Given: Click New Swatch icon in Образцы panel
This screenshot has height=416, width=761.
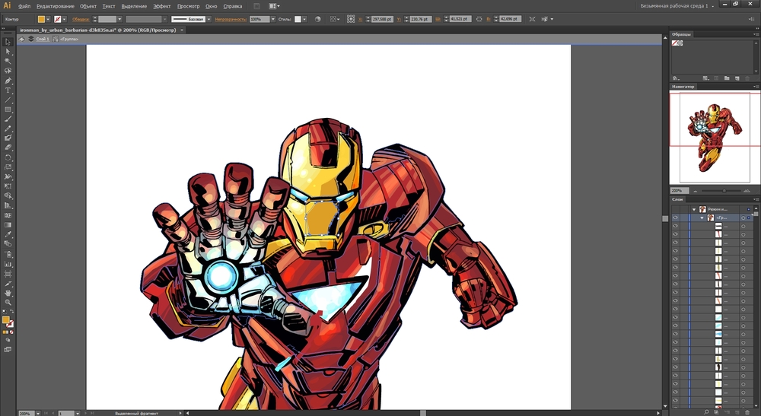Looking at the screenshot, I should point(737,78).
